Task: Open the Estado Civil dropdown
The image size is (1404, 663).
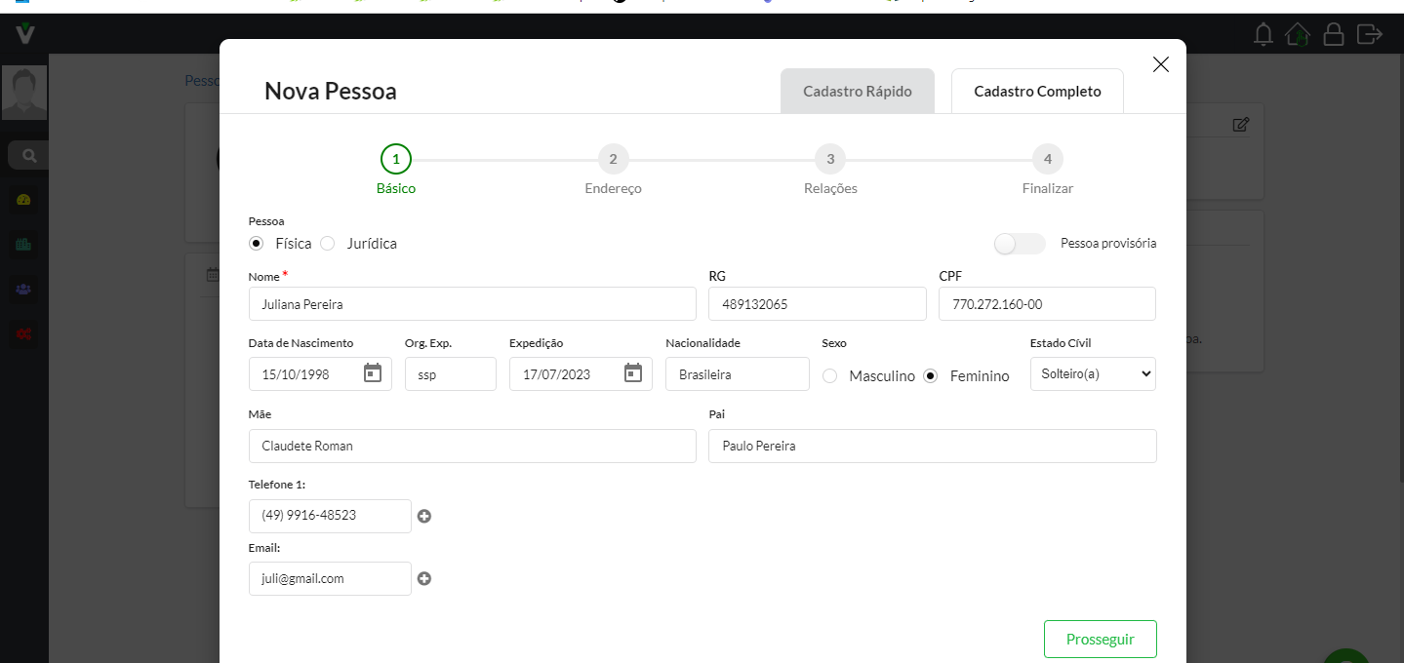Action: pyautogui.click(x=1093, y=373)
